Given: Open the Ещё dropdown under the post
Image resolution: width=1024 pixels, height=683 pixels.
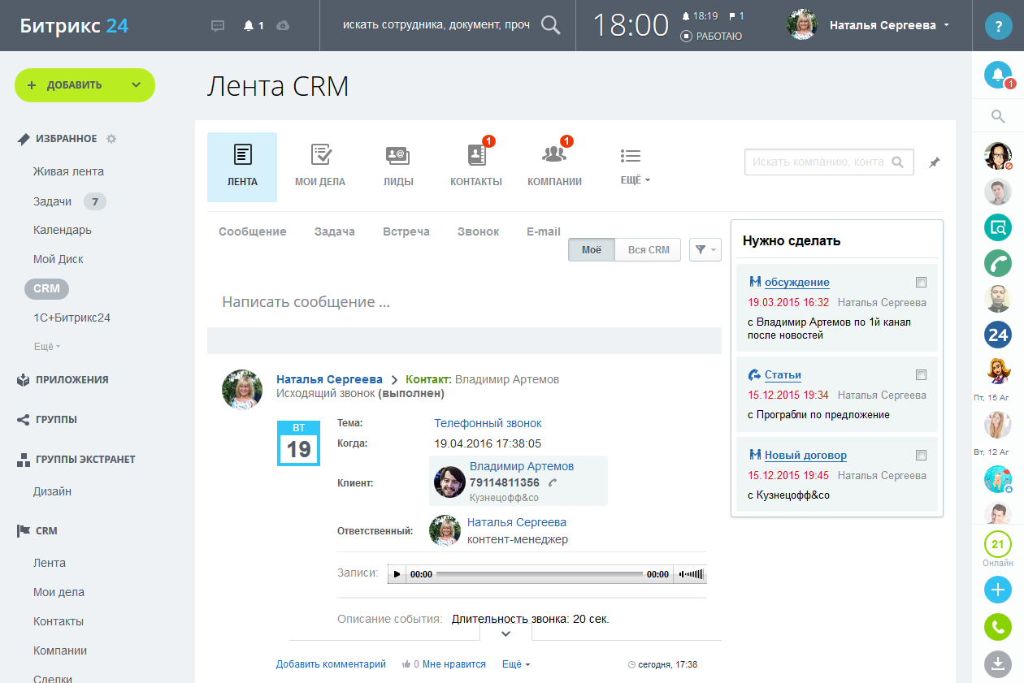Looking at the screenshot, I should coord(516,664).
